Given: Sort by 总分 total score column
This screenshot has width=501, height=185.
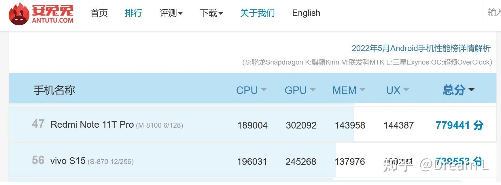Looking at the screenshot, I should pos(458,90).
